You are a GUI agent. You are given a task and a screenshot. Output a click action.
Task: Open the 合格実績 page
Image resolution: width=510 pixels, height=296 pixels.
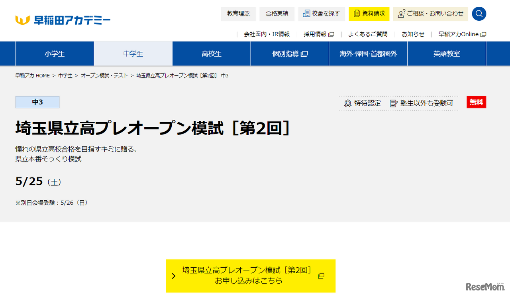click(277, 14)
